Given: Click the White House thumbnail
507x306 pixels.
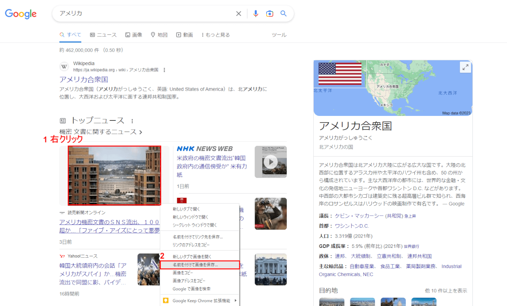Looking at the screenshot, I should coord(270,270).
